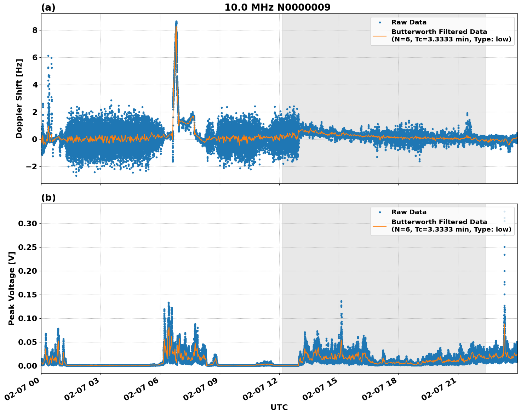Click the Doppler spike near 02-07 00
The image size is (521, 415).
(48, 56)
